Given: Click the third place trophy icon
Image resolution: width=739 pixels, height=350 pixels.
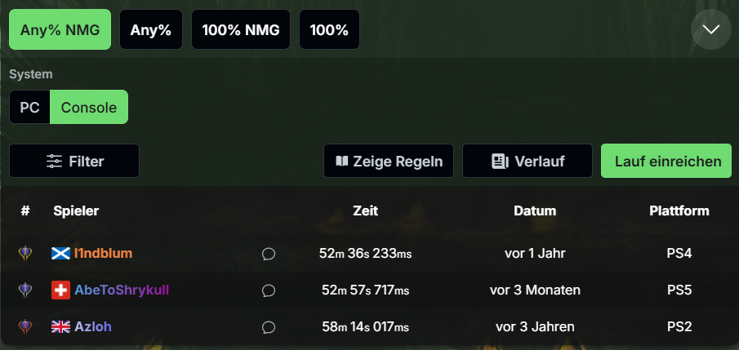Looking at the screenshot, I should point(25,326).
